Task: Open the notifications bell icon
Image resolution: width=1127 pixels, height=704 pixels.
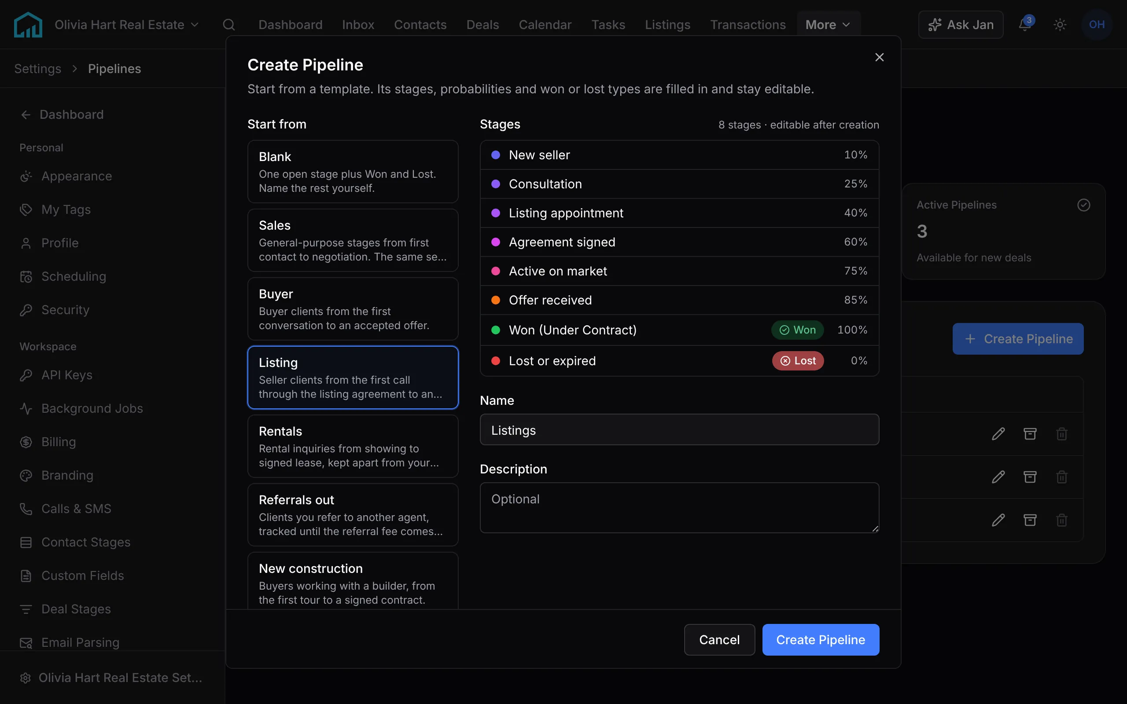Action: click(x=1025, y=24)
